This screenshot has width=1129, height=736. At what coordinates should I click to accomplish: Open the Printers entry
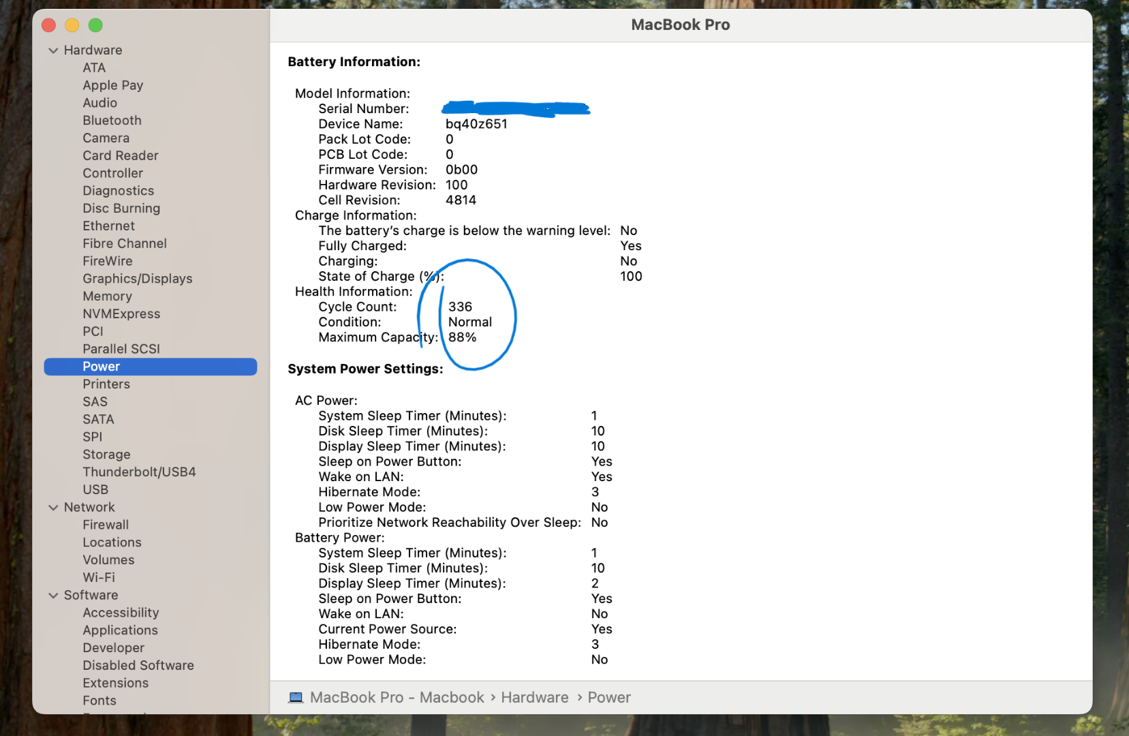point(106,384)
